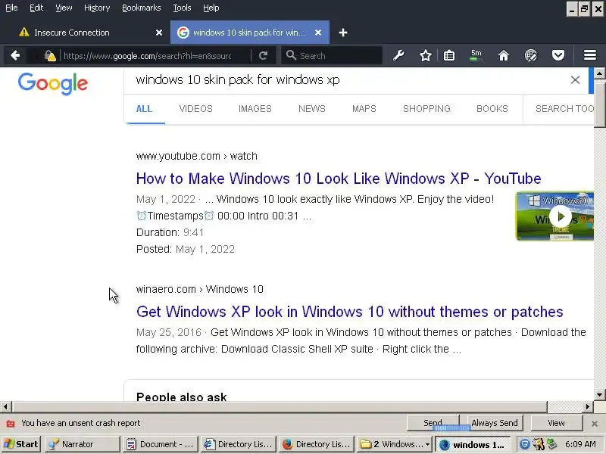606x454 pixels.
Task: Click the Google search query box
Action: [x=348, y=80]
